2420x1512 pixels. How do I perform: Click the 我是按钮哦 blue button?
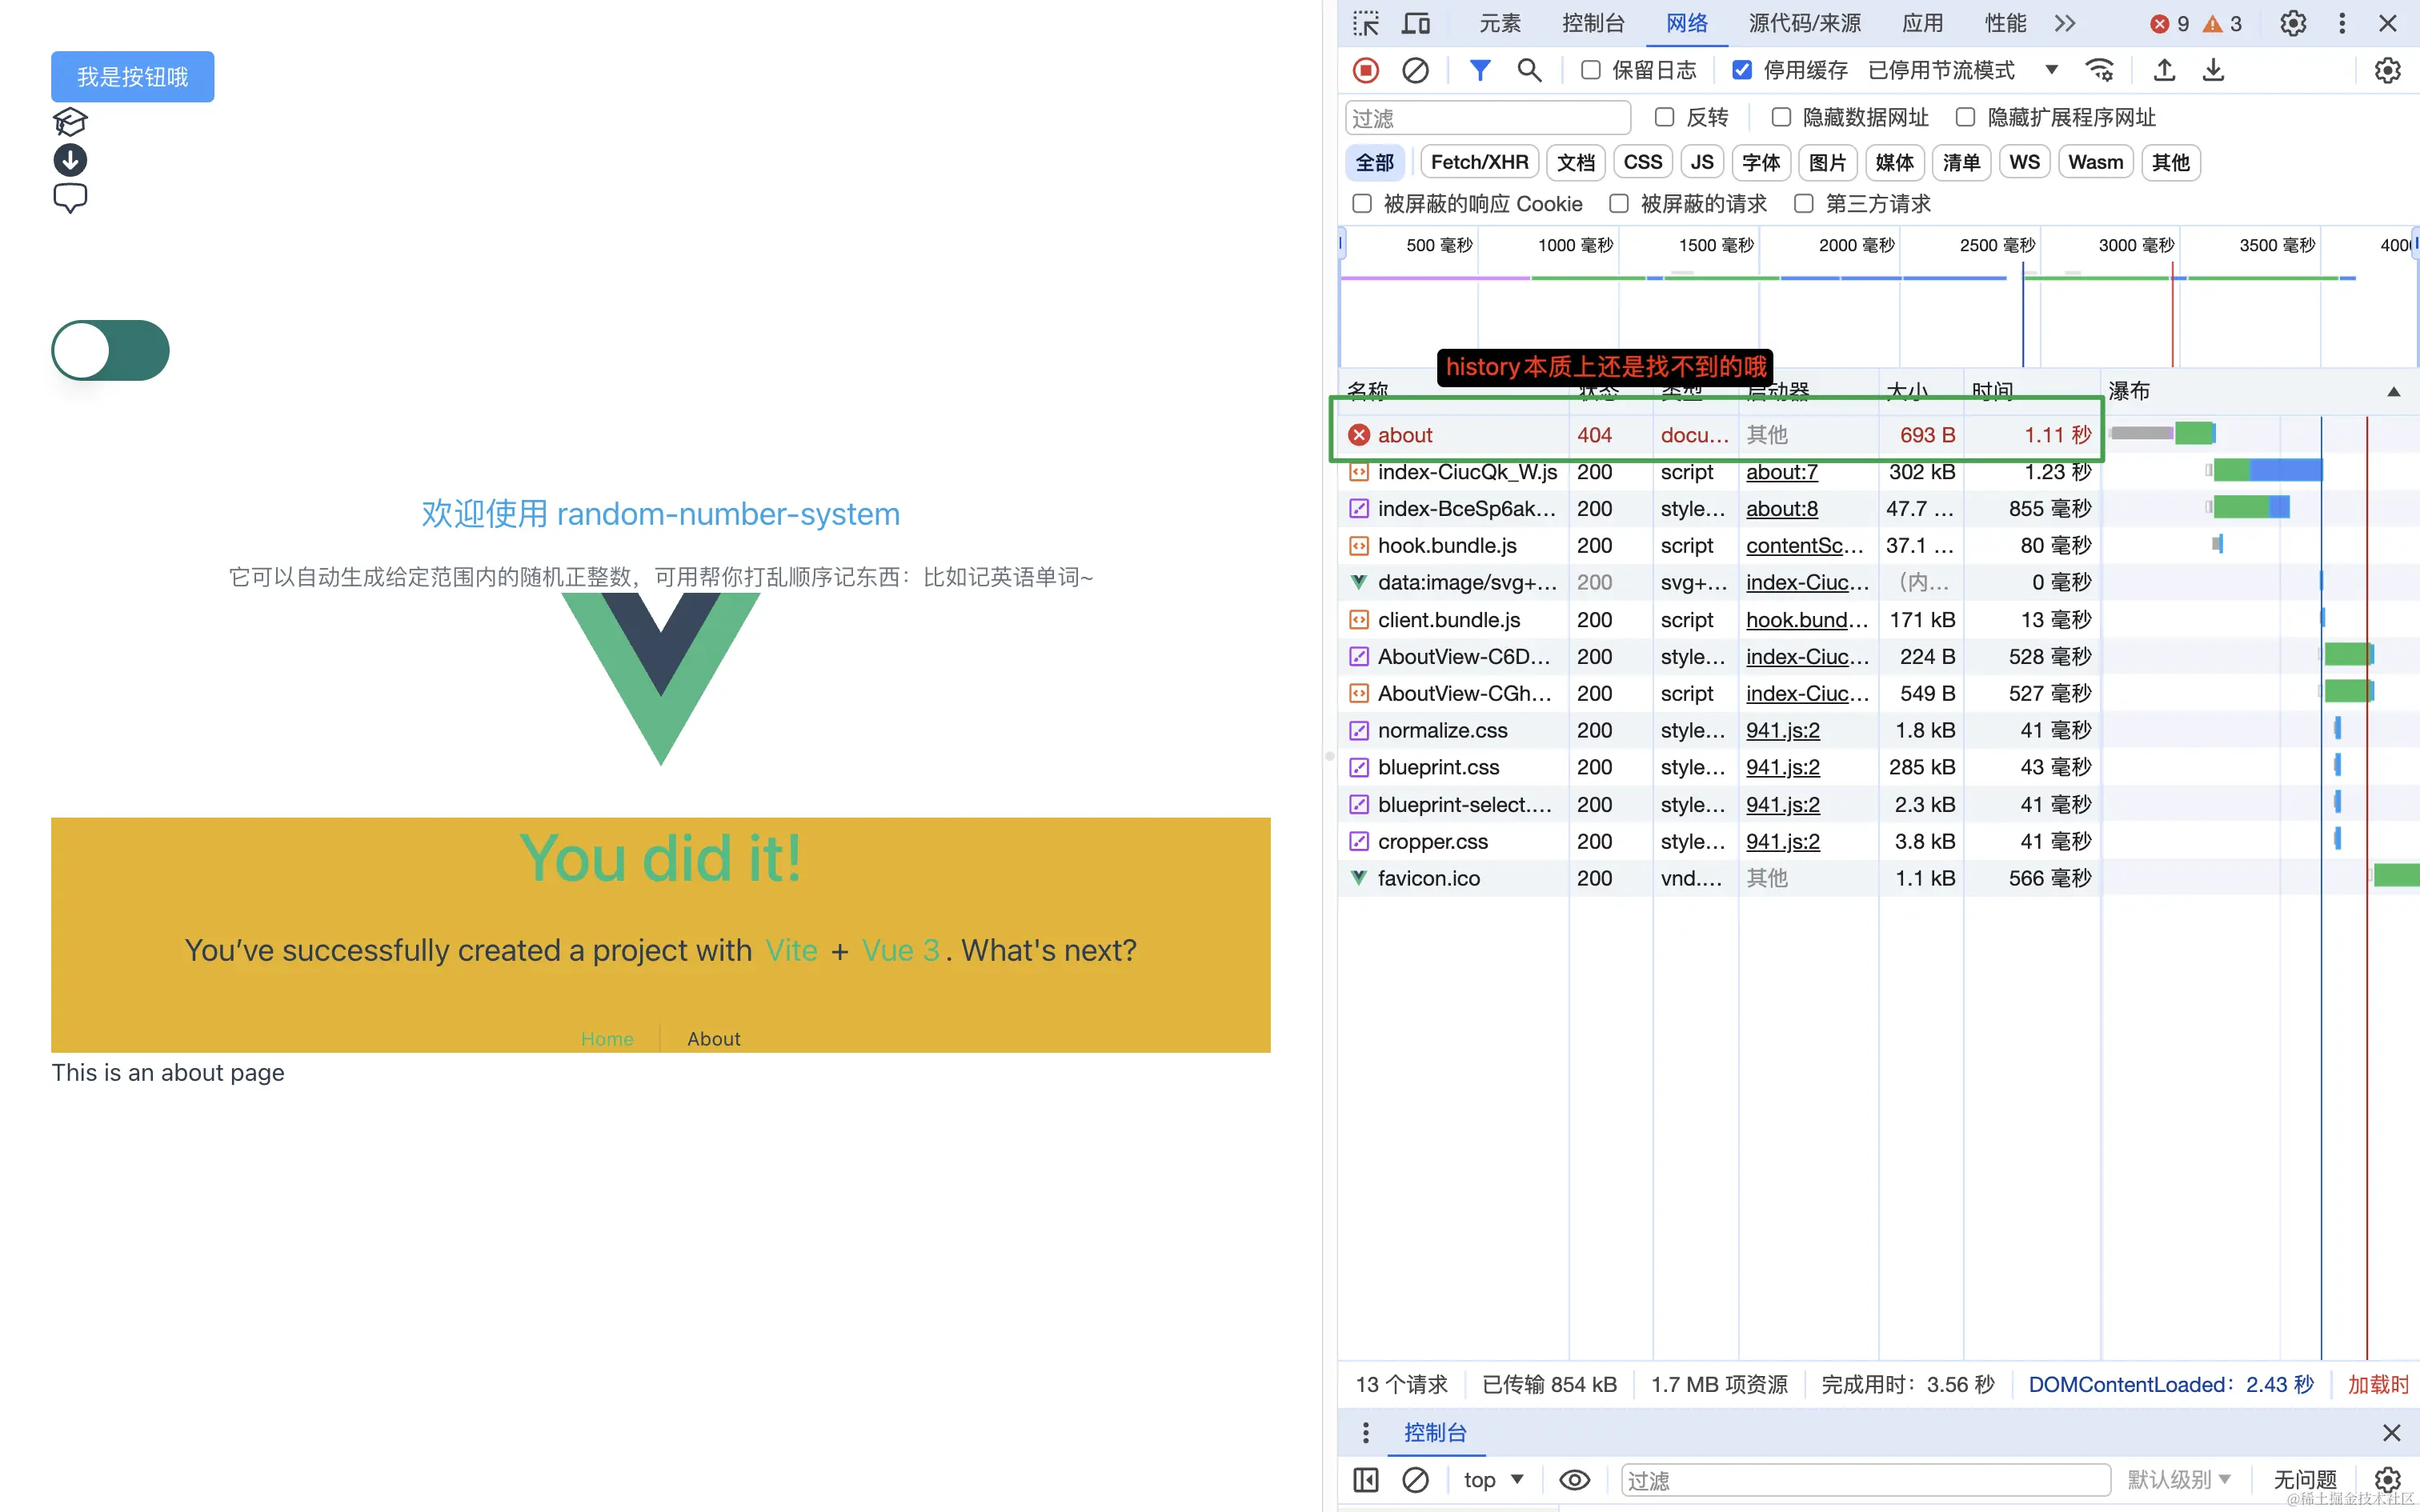point(132,77)
